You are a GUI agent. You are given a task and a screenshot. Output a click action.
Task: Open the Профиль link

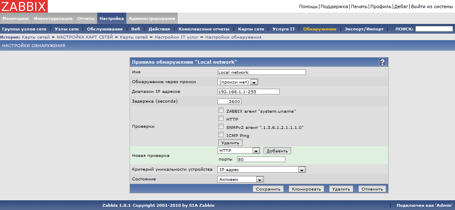click(381, 6)
